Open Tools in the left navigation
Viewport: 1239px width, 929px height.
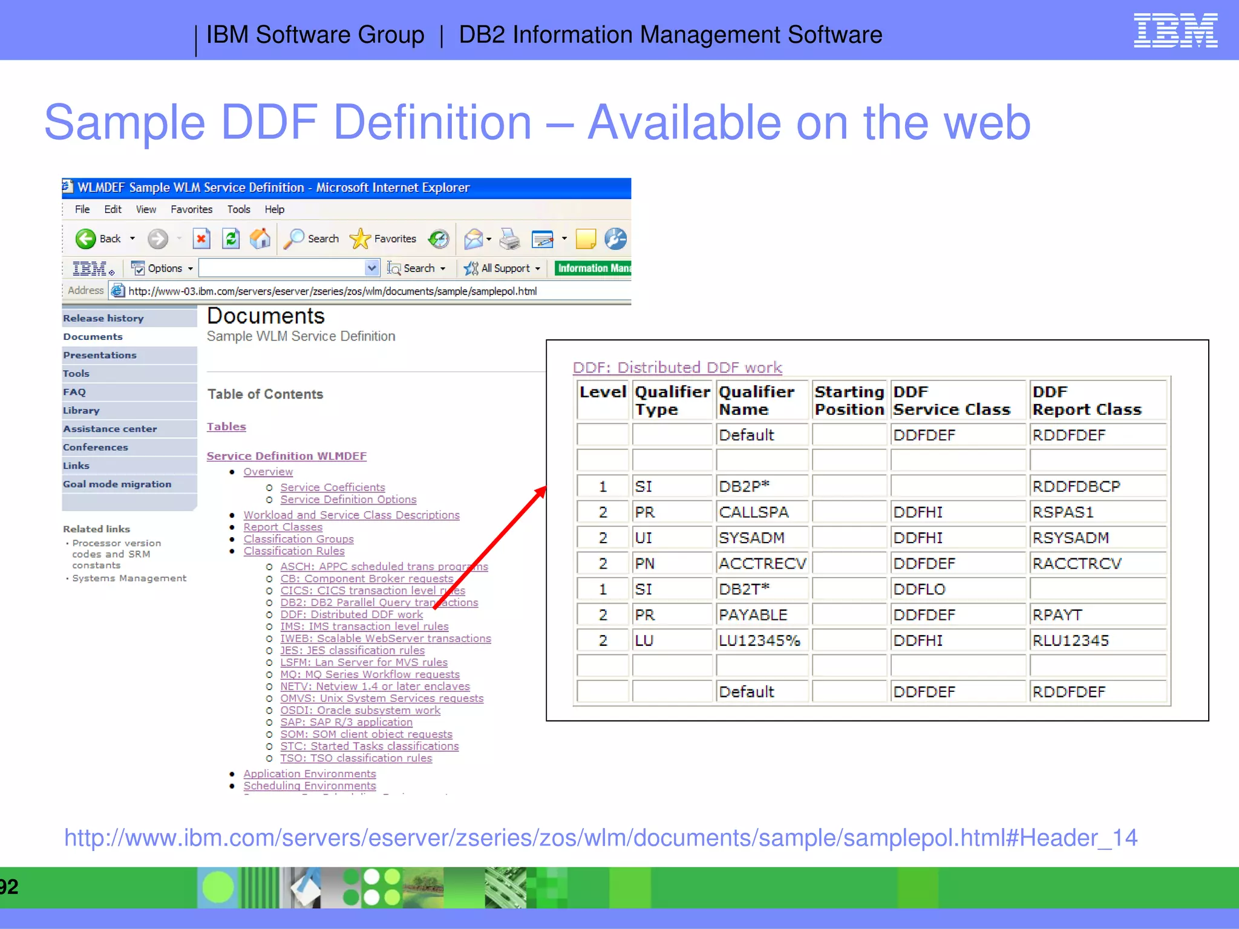129,374
